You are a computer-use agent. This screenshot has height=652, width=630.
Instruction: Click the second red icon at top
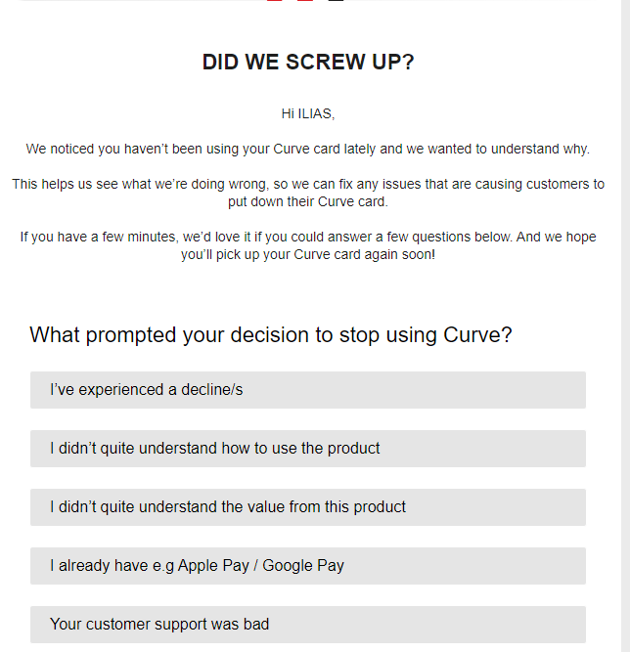(x=305, y=1)
